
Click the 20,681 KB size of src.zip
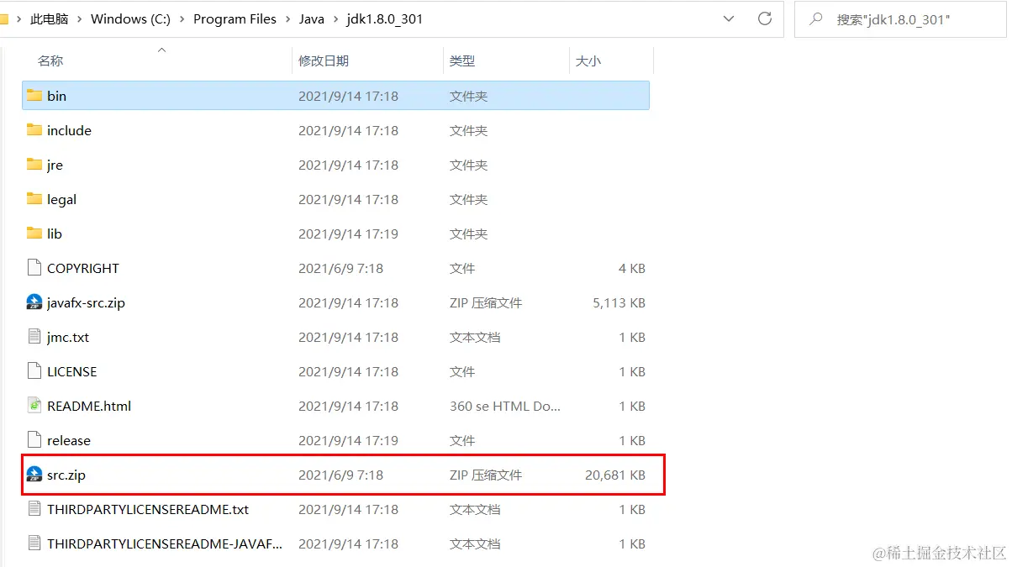(x=615, y=475)
